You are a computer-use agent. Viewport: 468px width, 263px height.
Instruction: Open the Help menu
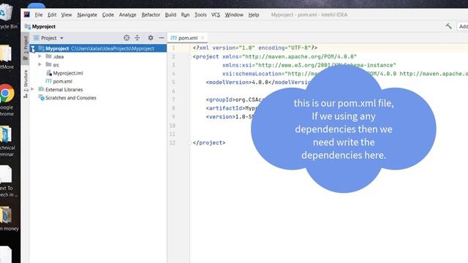pyautogui.click(x=254, y=15)
